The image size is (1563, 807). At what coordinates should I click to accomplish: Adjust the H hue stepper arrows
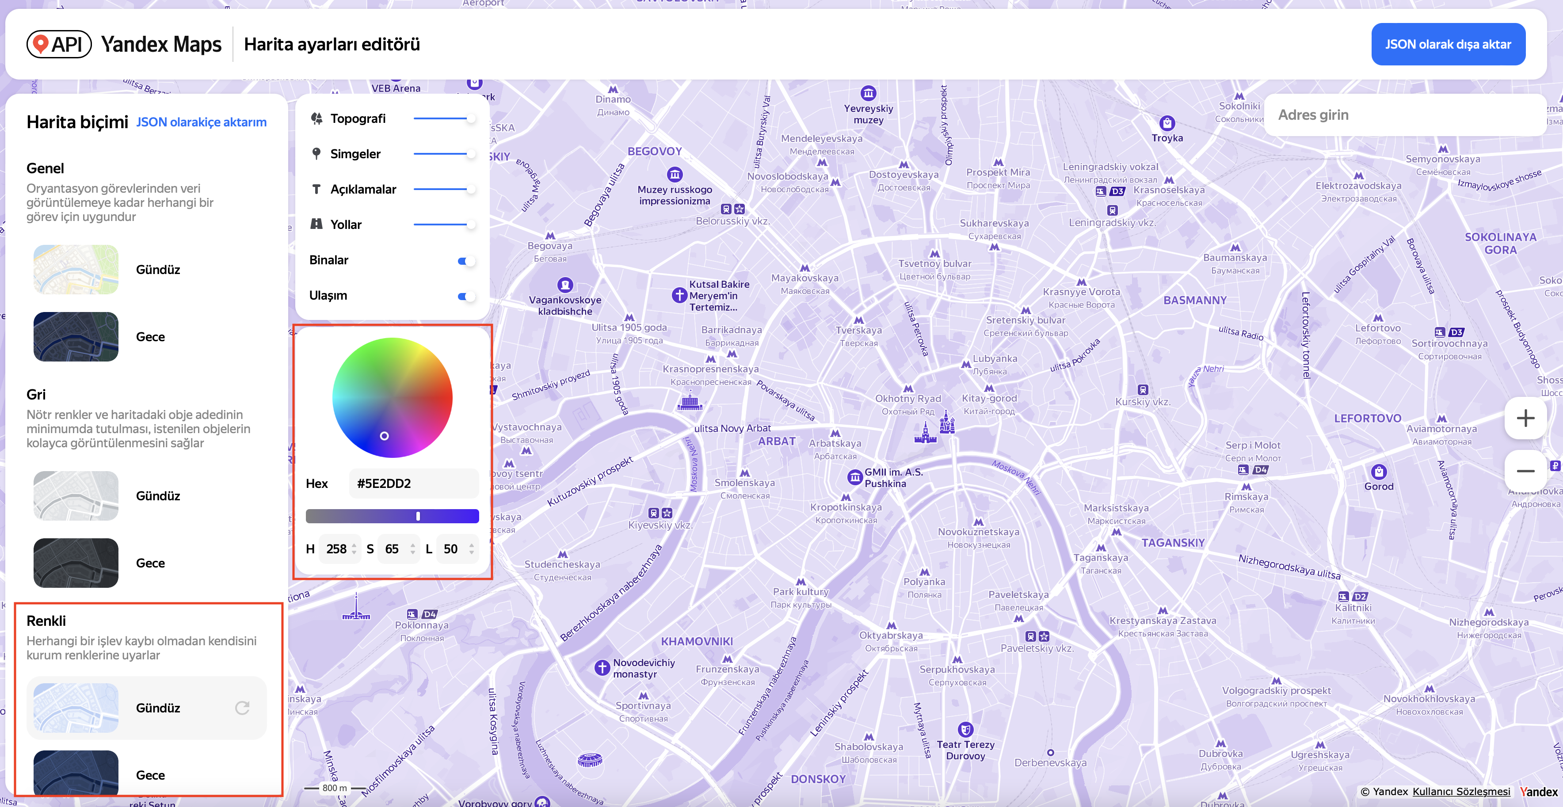tap(355, 548)
